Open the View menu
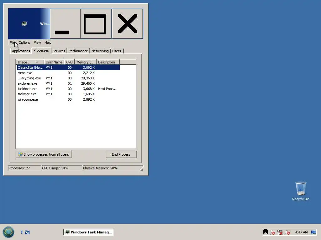Image resolution: width=321 pixels, height=240 pixels. click(x=37, y=42)
